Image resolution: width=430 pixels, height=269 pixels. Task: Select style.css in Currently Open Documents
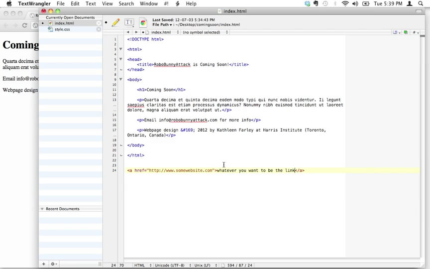click(71, 29)
